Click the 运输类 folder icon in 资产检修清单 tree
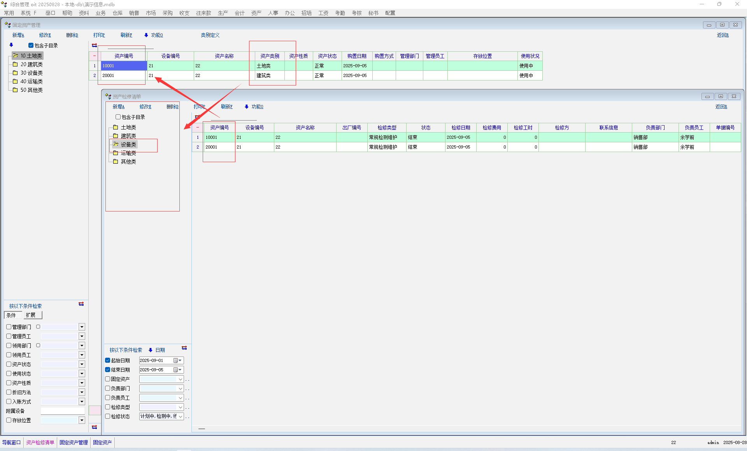The width and height of the screenshot is (747, 451). (x=116, y=153)
